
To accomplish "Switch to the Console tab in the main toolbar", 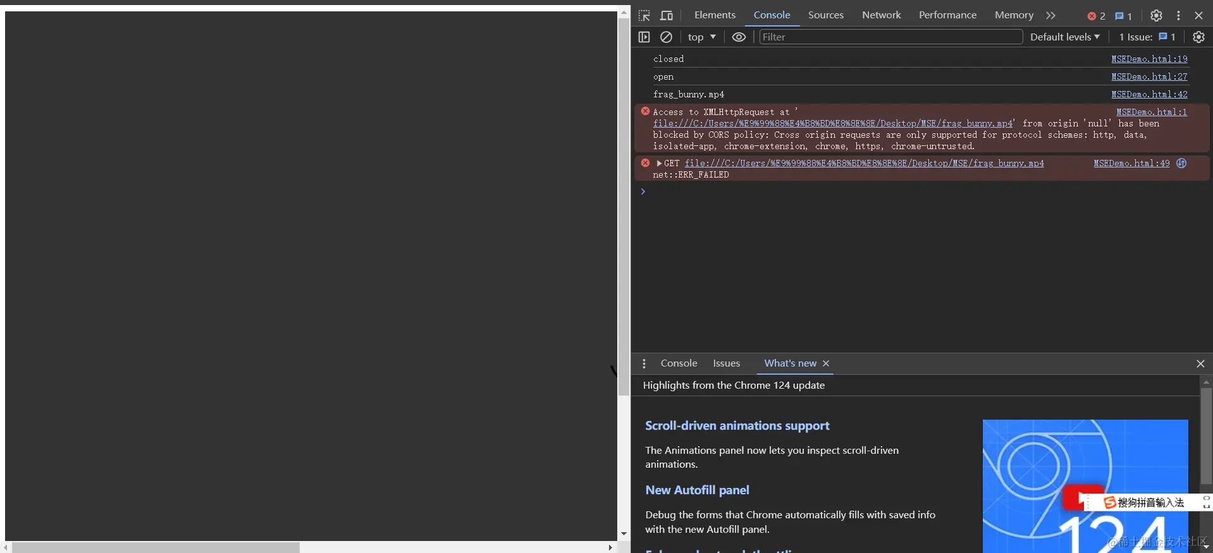I will [772, 15].
